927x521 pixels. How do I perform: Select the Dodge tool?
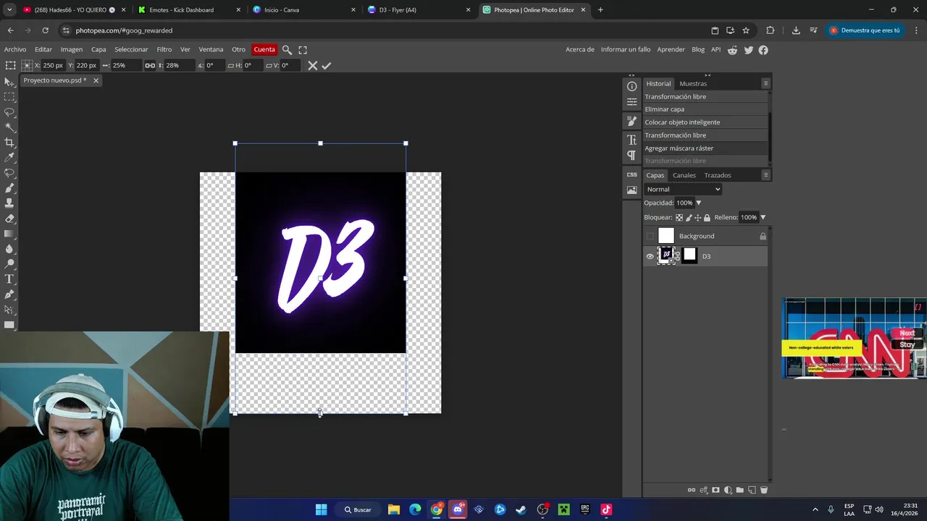(x=9, y=264)
